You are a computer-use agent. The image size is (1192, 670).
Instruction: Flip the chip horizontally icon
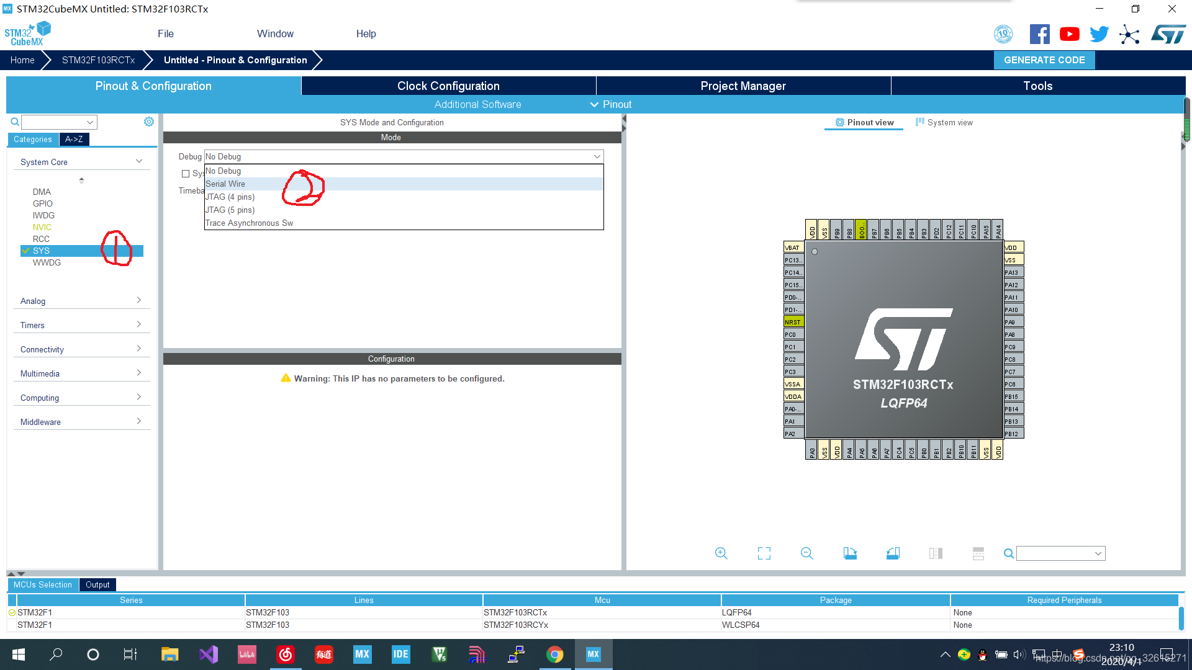936,553
